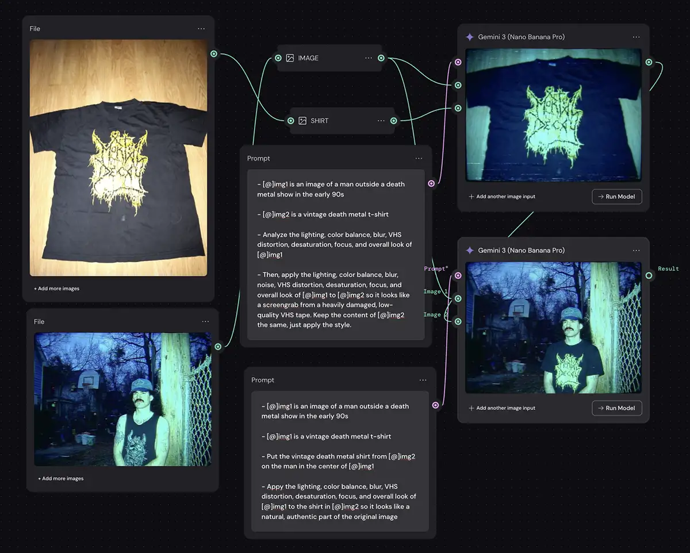The width and height of the screenshot is (690, 553).
Task: Click the output port of the top Prompt node
Action: (431, 183)
